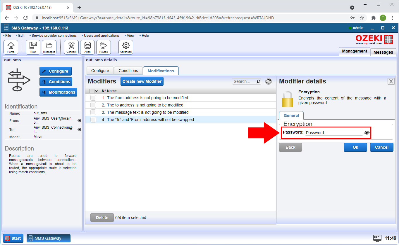Open a new browser tab
This screenshot has height=245, width=399.
(79, 8)
